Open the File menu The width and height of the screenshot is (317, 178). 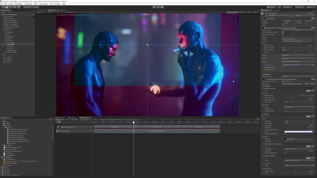(x=2, y=4)
